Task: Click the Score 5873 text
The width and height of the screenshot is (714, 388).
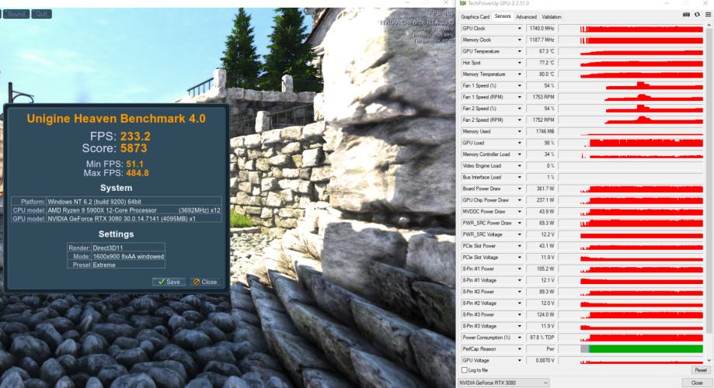Action: 115,148
